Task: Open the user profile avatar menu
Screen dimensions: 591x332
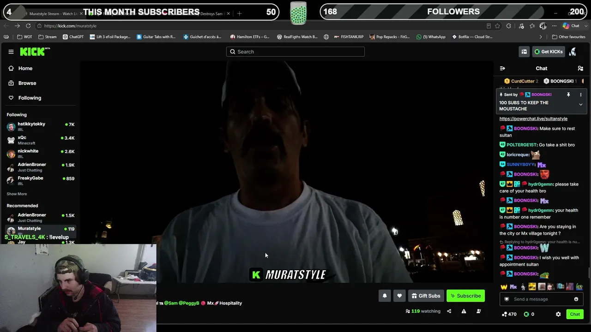Action: [x=573, y=52]
